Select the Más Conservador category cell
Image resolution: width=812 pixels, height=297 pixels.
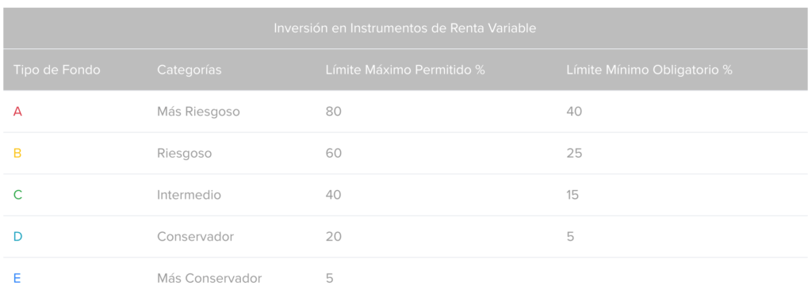point(209,278)
